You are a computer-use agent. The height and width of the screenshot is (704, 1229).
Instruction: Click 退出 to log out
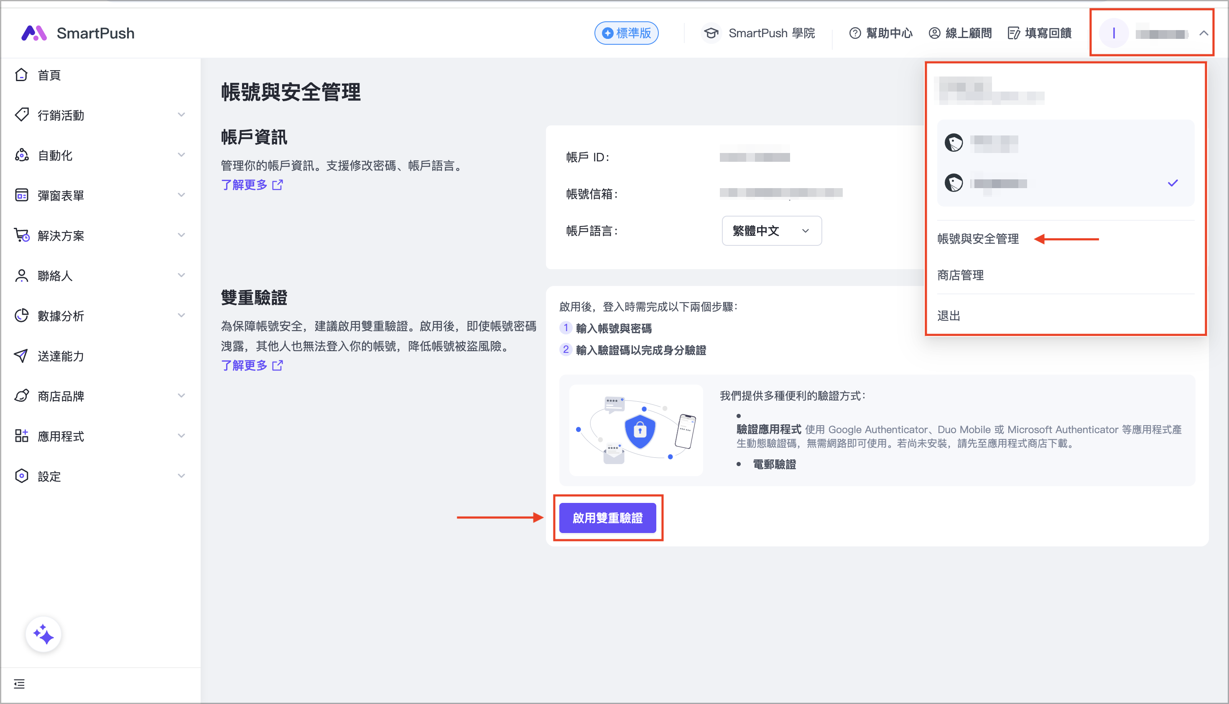point(949,315)
